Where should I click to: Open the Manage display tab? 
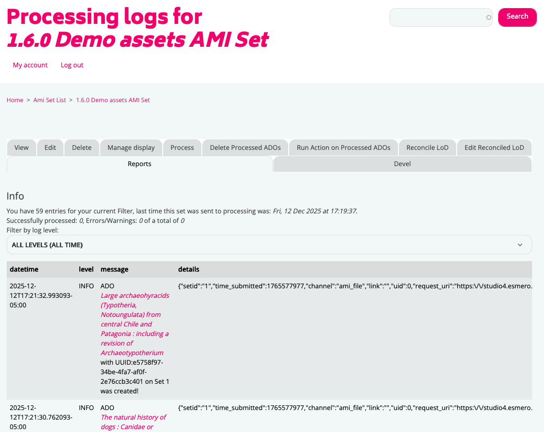pos(131,148)
